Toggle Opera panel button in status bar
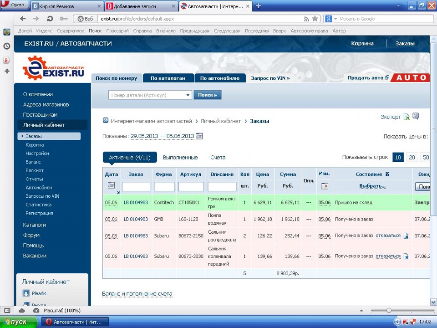The height and width of the screenshot is (328, 437). tap(7, 310)
